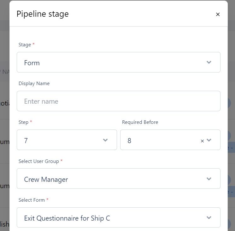Open the Select Form dropdown
The image size is (235, 231).
pyautogui.click(x=119, y=217)
